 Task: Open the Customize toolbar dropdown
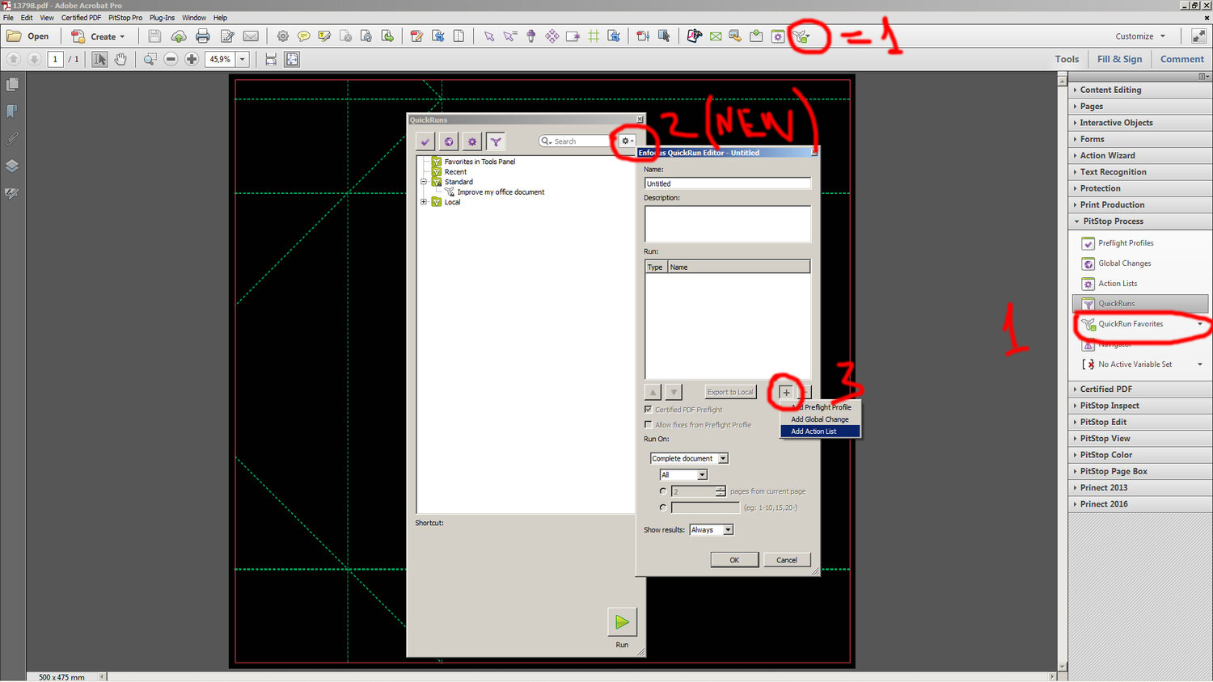1140,36
